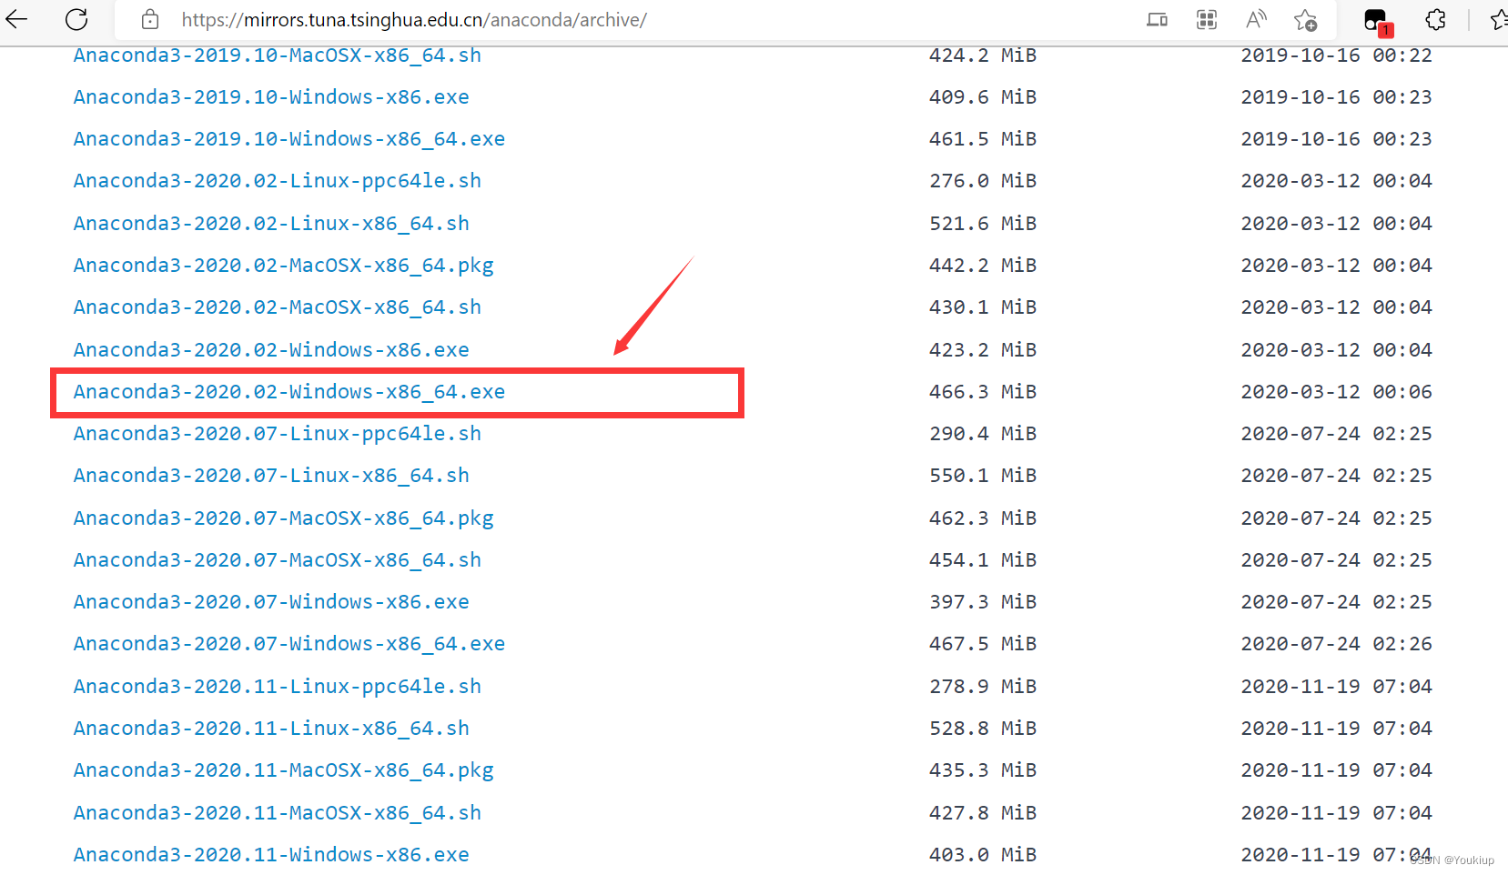Screen dimensions: 1508x875
Task: Download Anaconda3-2020.11-Linux-x86_64.sh
Action: click(x=271, y=729)
